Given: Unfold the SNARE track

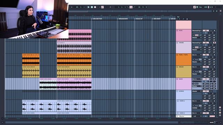Looking at the screenshot, I should [177, 43].
